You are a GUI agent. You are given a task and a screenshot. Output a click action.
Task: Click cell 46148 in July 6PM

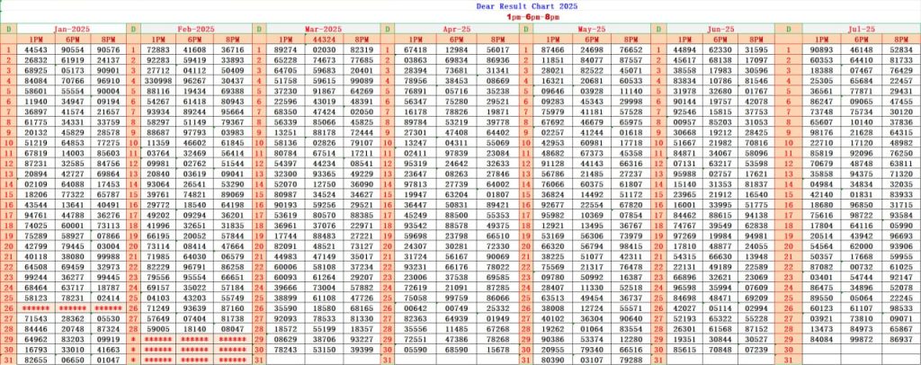click(x=861, y=49)
